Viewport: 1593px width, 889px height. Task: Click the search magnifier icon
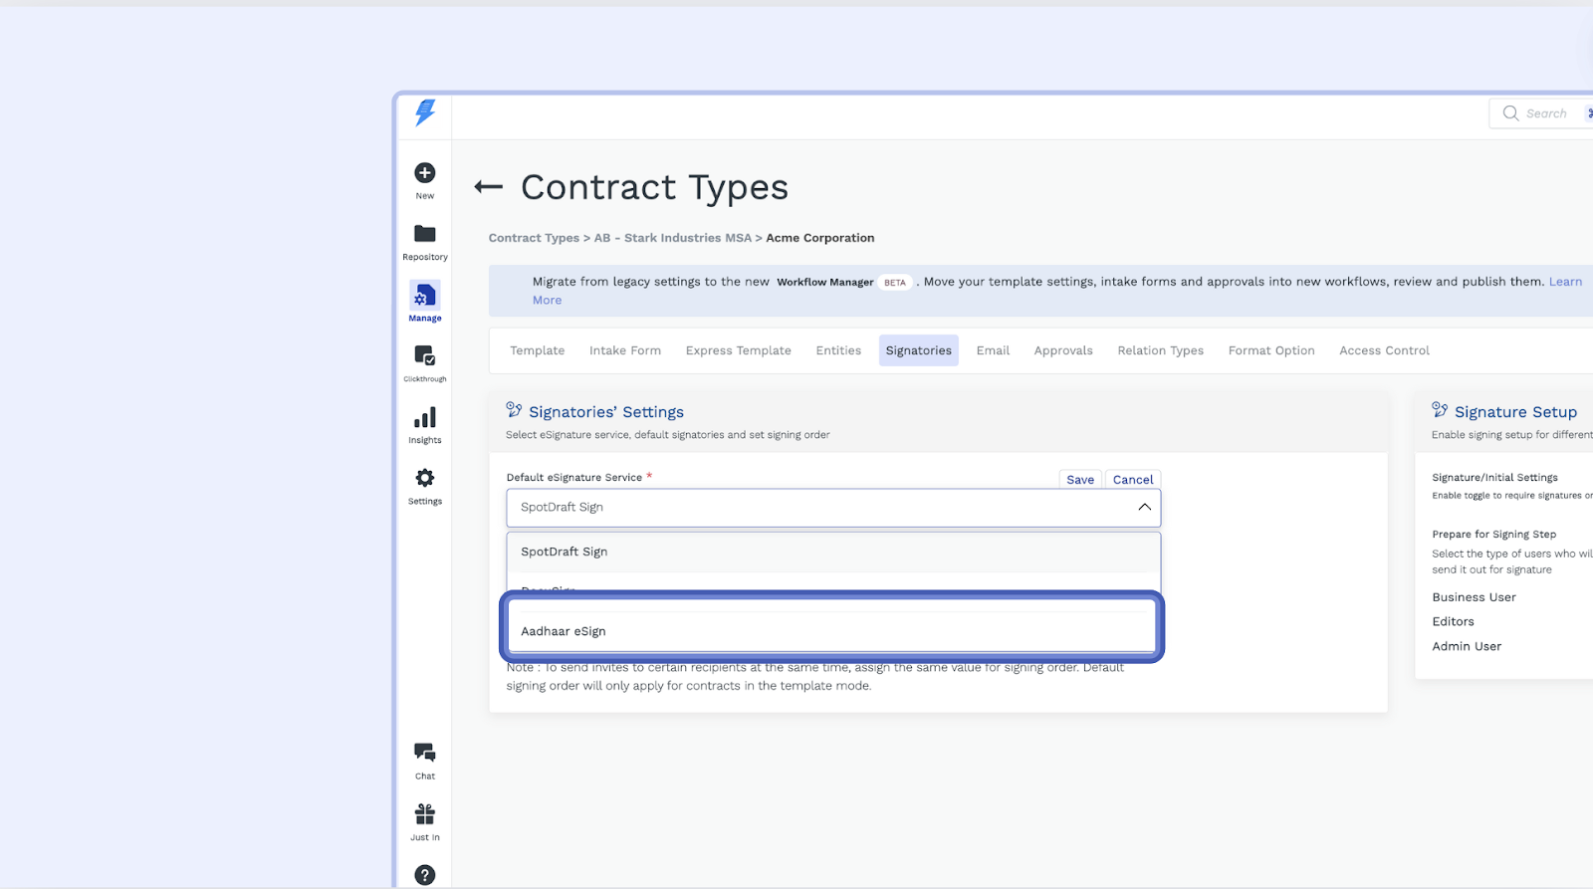click(1510, 113)
